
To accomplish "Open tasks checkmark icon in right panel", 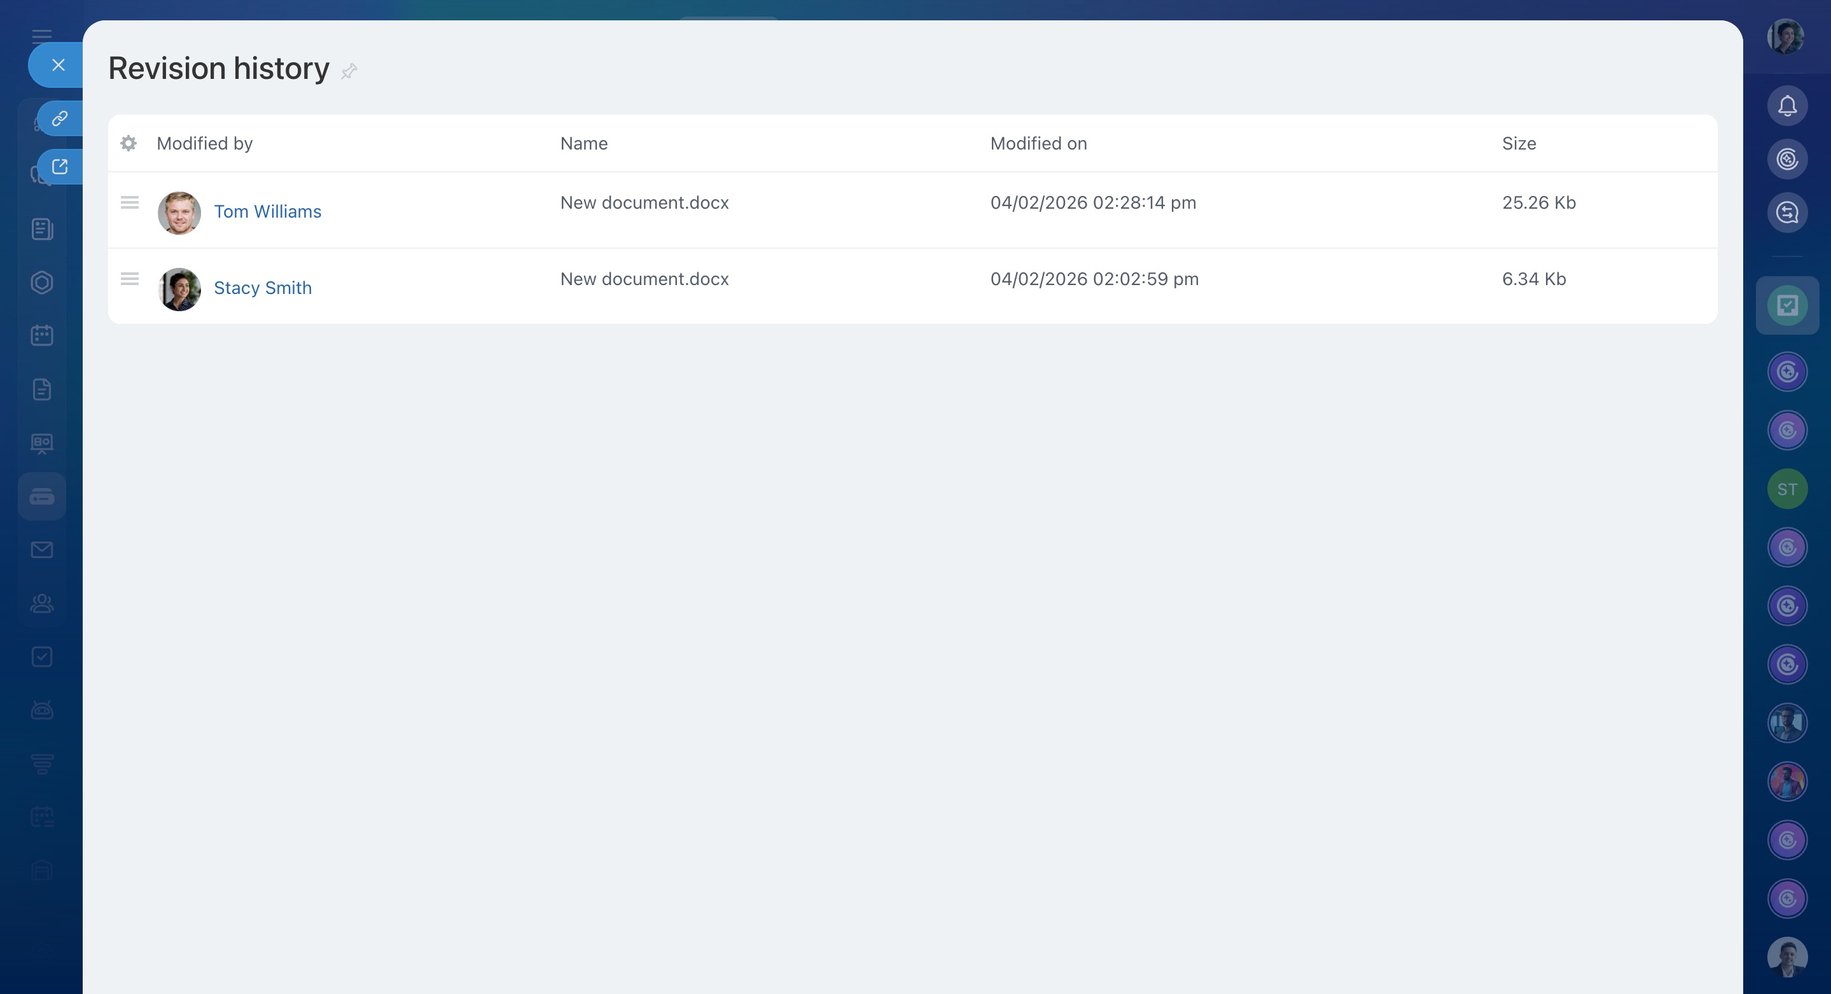I will click(x=1787, y=305).
